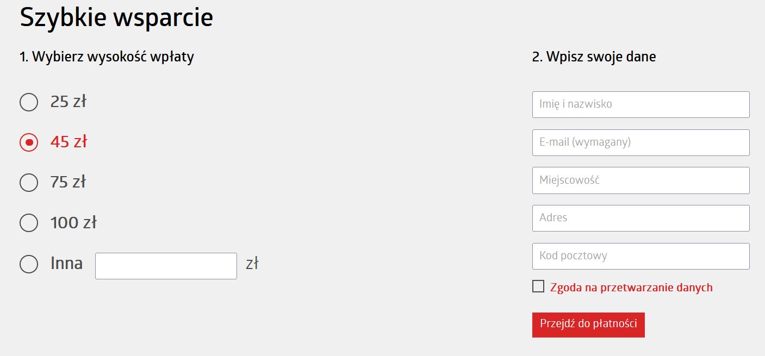
Task: Click the Kod pocztowy field
Action: pos(640,256)
